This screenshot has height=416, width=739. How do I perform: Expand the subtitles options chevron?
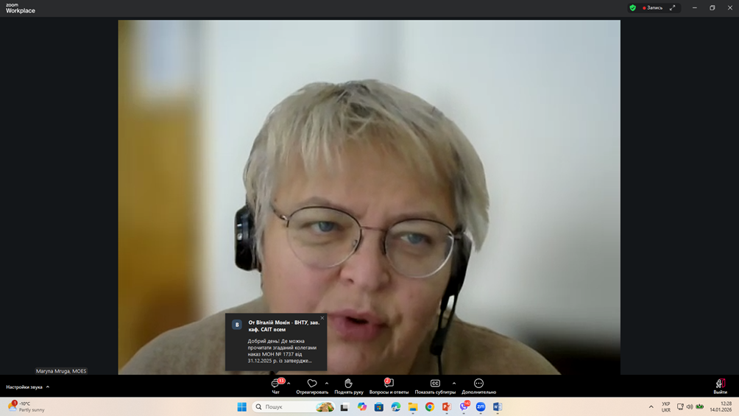pyautogui.click(x=454, y=384)
